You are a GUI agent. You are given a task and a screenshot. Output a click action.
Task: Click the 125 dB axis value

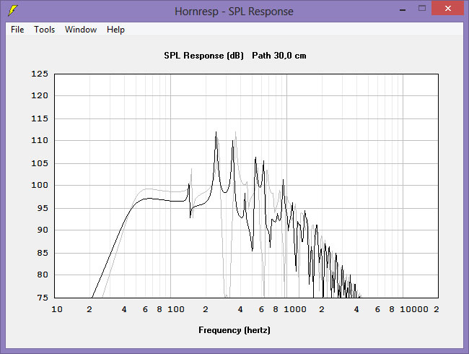tap(40, 74)
